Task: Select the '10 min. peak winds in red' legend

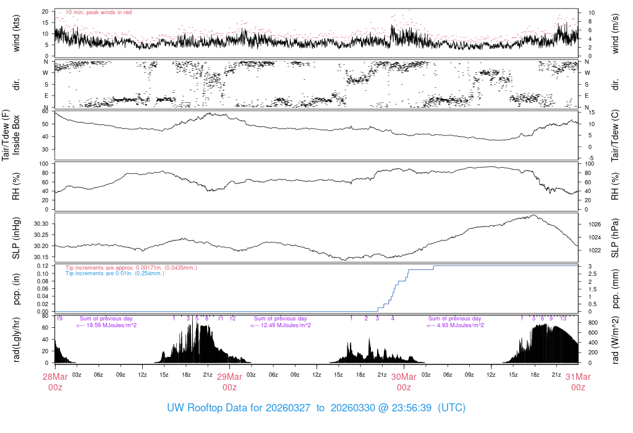Action: click(x=98, y=12)
